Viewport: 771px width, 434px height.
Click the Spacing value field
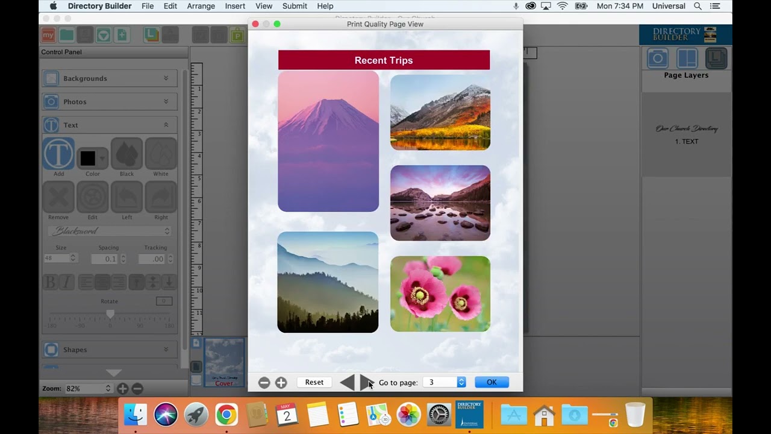[105, 259]
